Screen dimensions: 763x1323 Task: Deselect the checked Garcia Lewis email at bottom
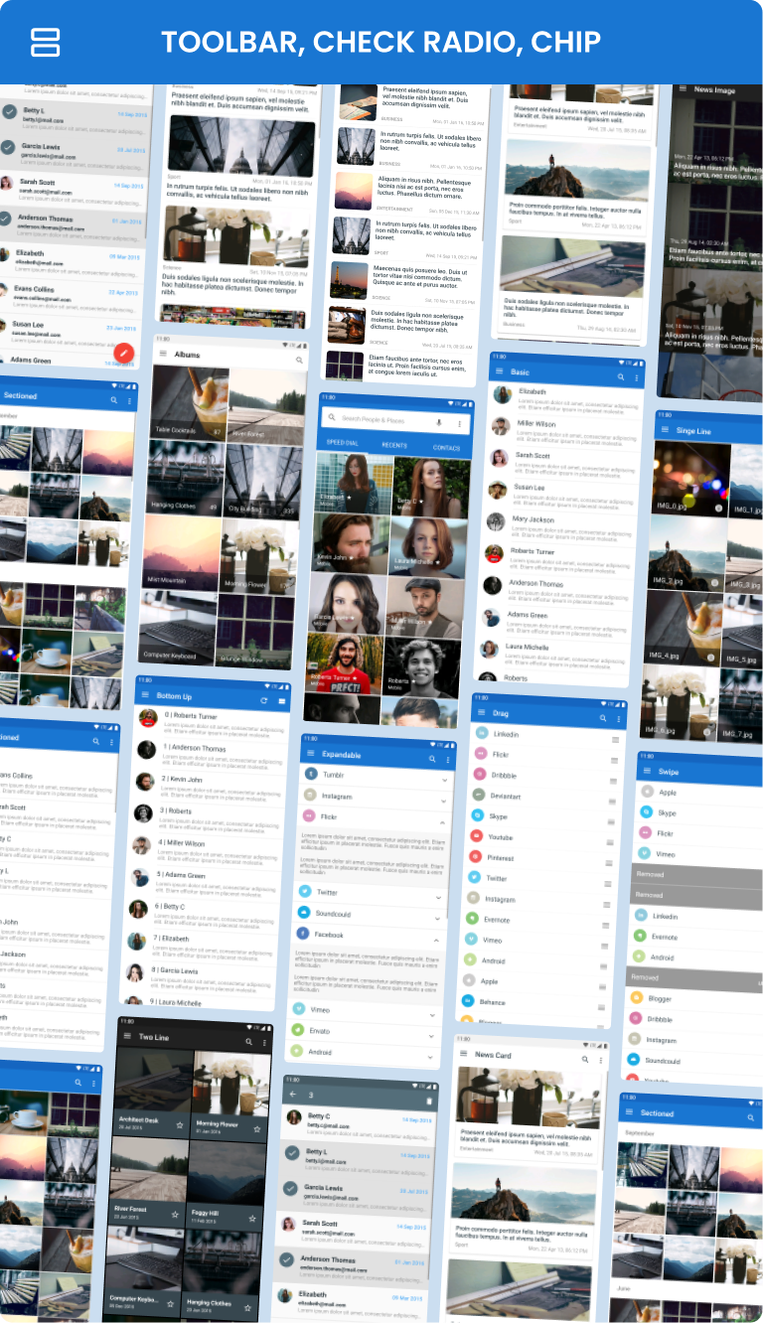pos(290,1188)
